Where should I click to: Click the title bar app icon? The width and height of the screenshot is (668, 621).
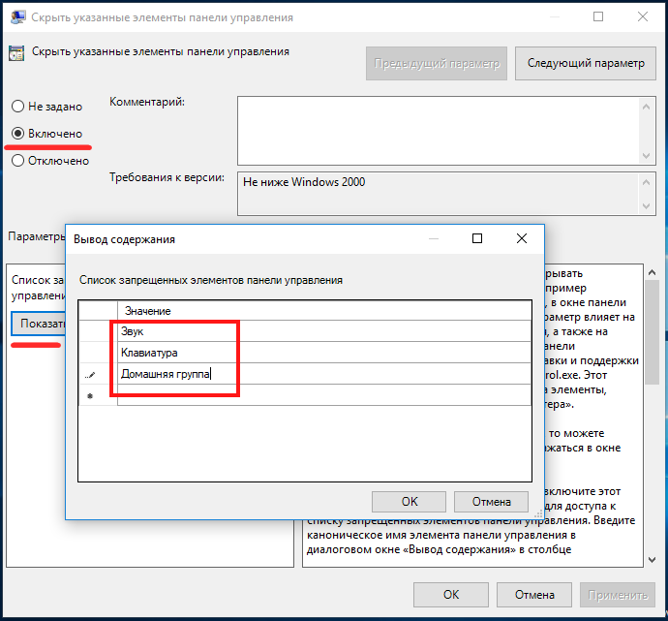[17, 17]
